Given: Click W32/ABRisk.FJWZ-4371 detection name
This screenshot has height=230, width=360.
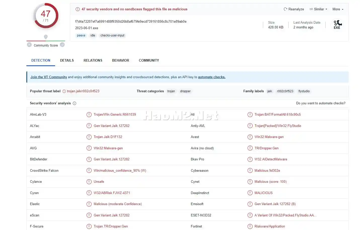Looking at the screenshot, I should coord(112,193).
